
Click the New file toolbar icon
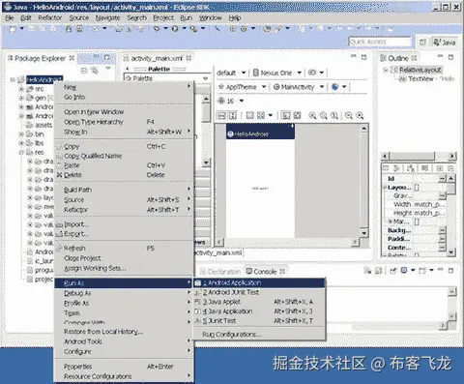pos(13,29)
